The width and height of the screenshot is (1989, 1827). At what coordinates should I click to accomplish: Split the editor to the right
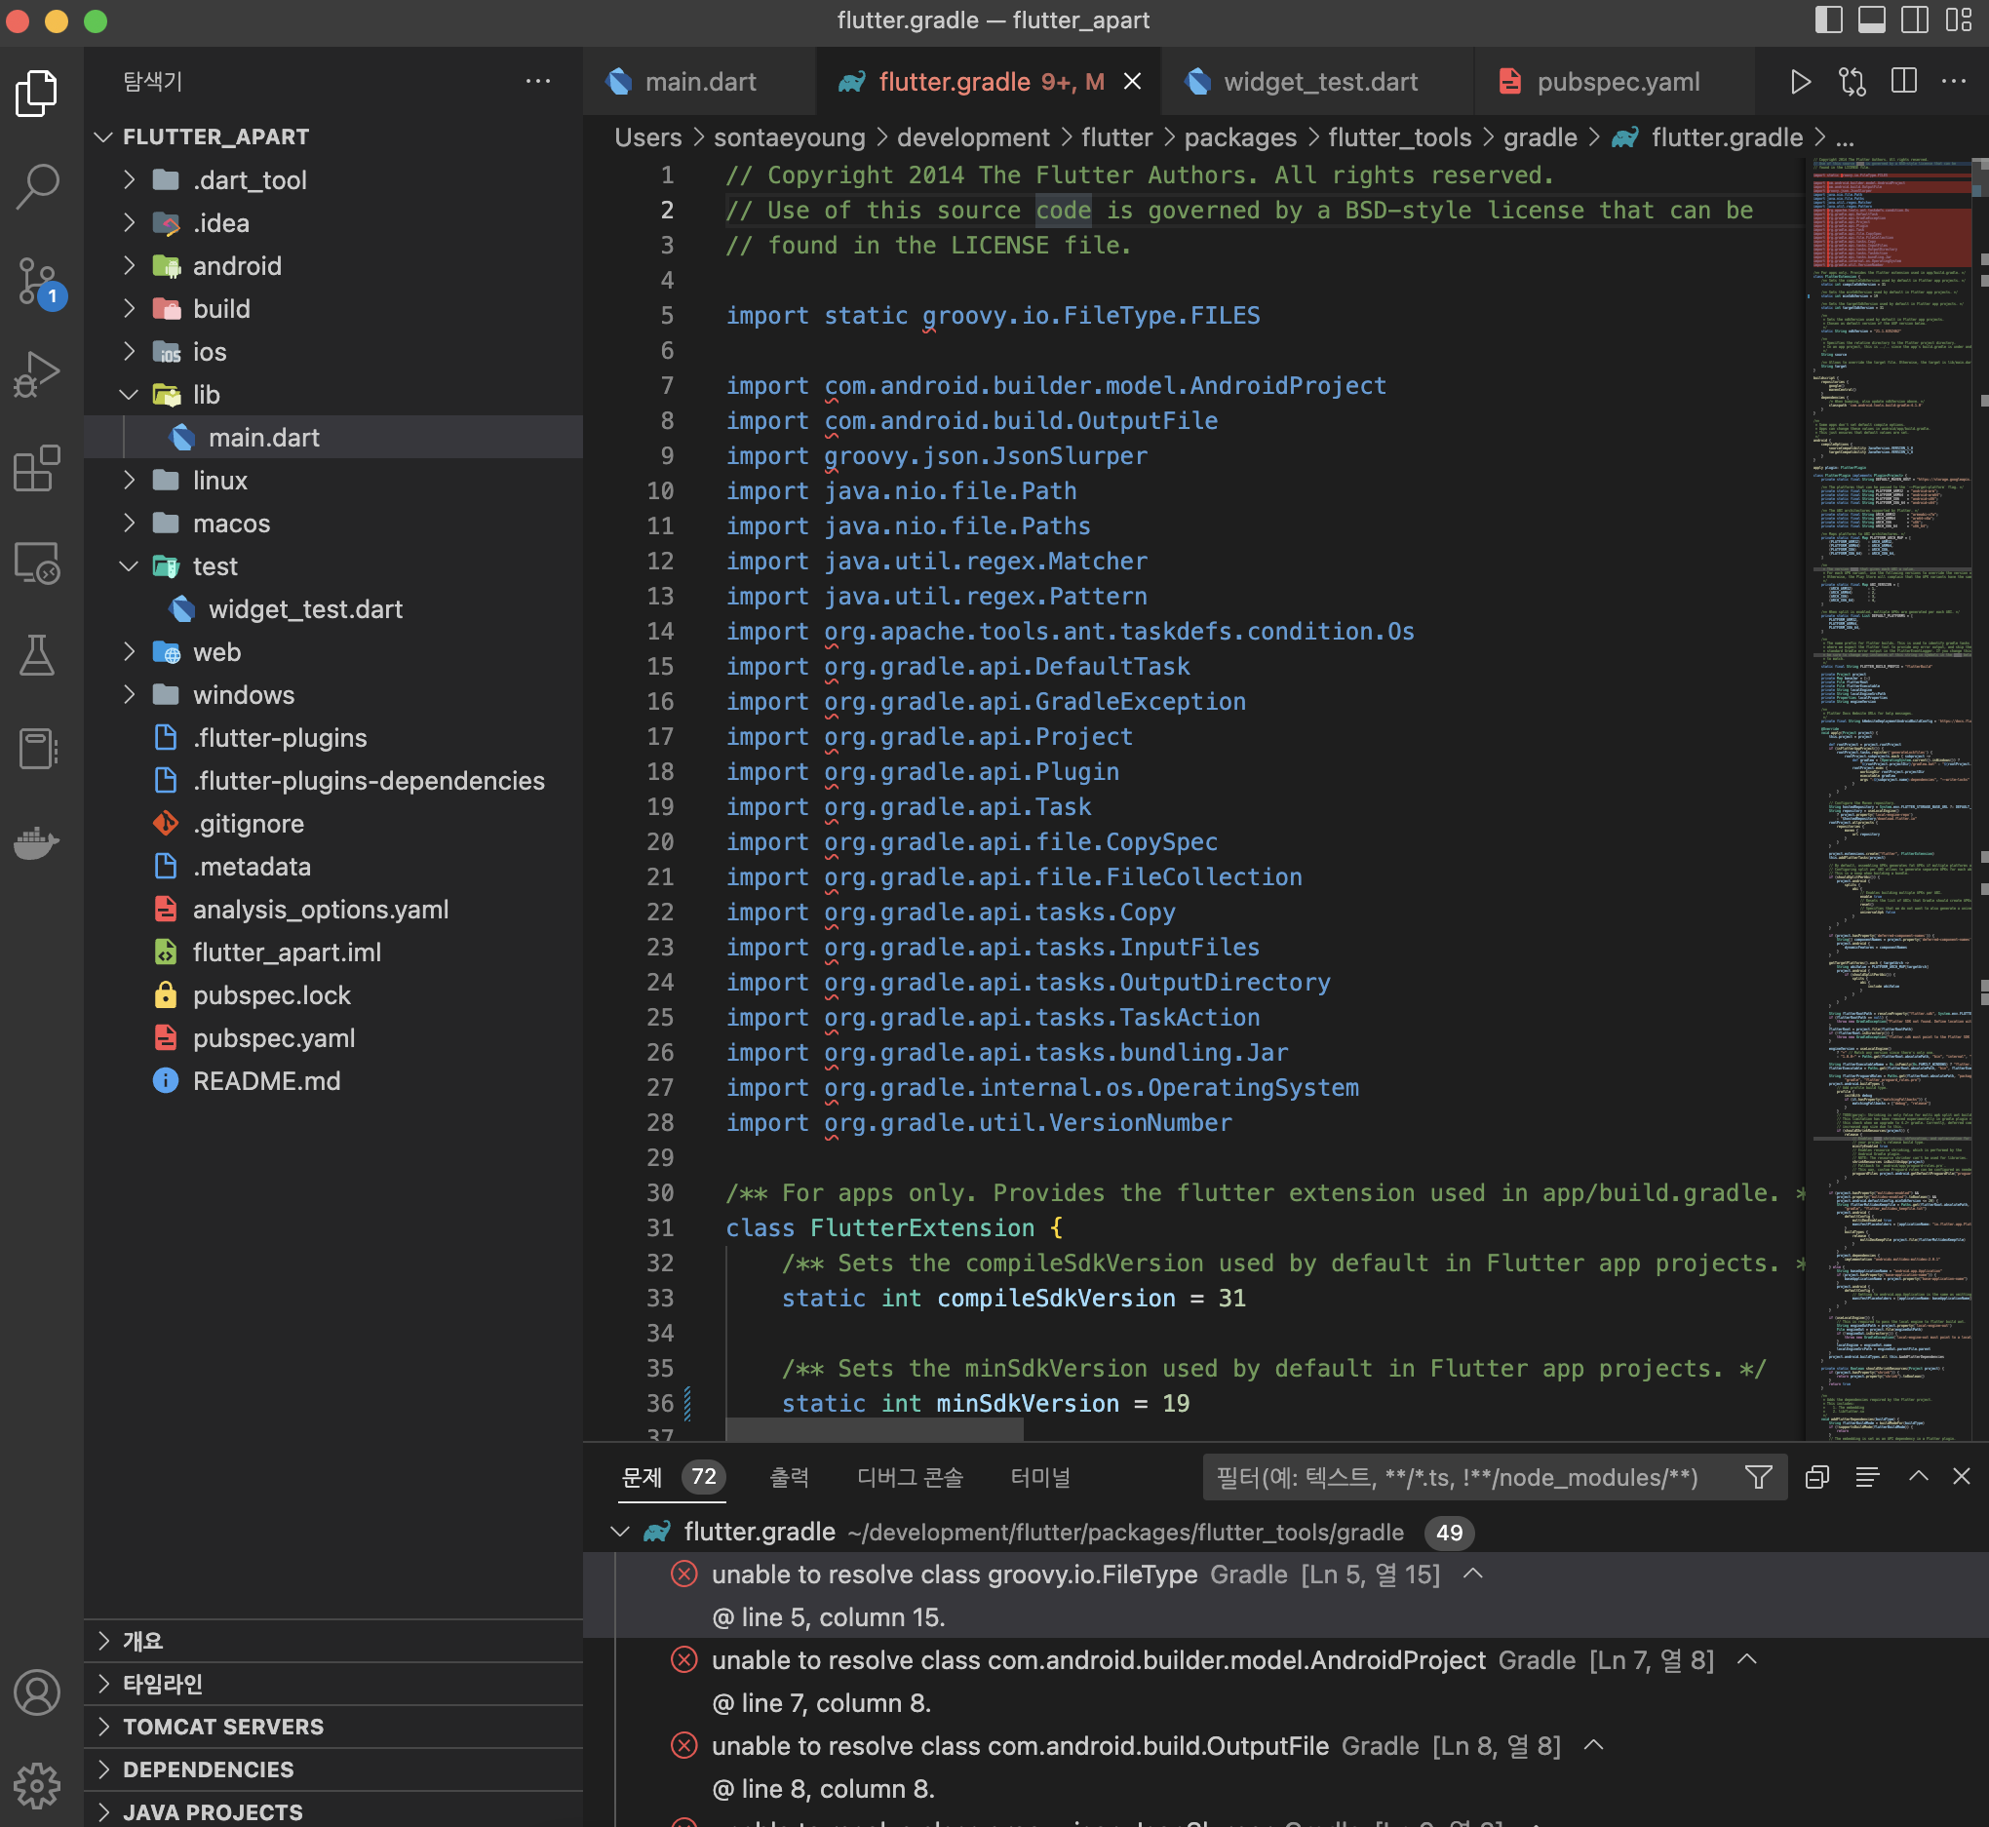click(1904, 82)
